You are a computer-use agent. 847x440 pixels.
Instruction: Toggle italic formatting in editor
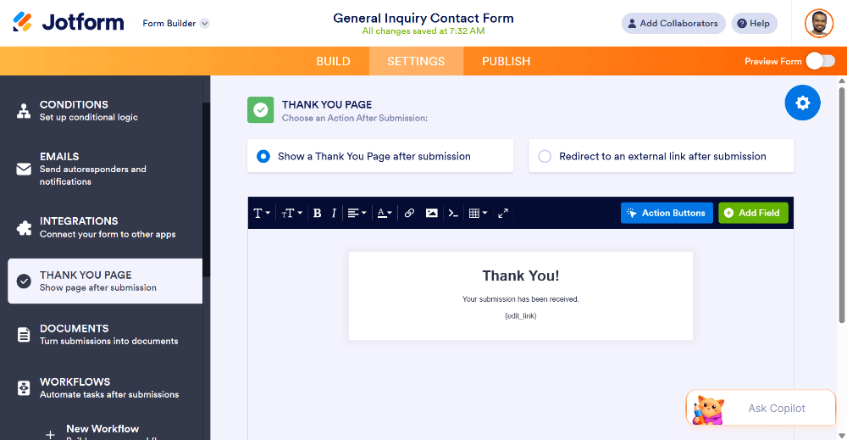(334, 213)
